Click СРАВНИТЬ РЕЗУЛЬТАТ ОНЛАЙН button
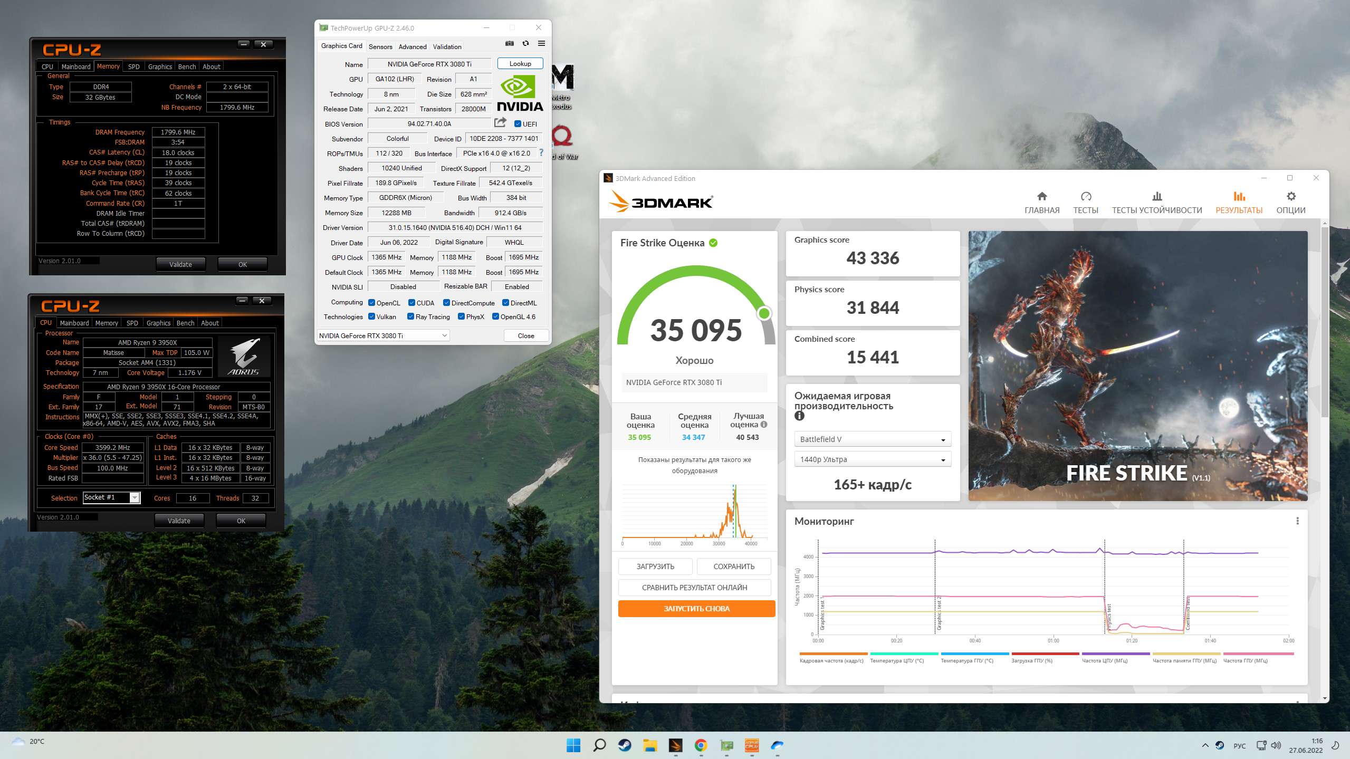Viewport: 1350px width, 759px height. click(x=694, y=588)
